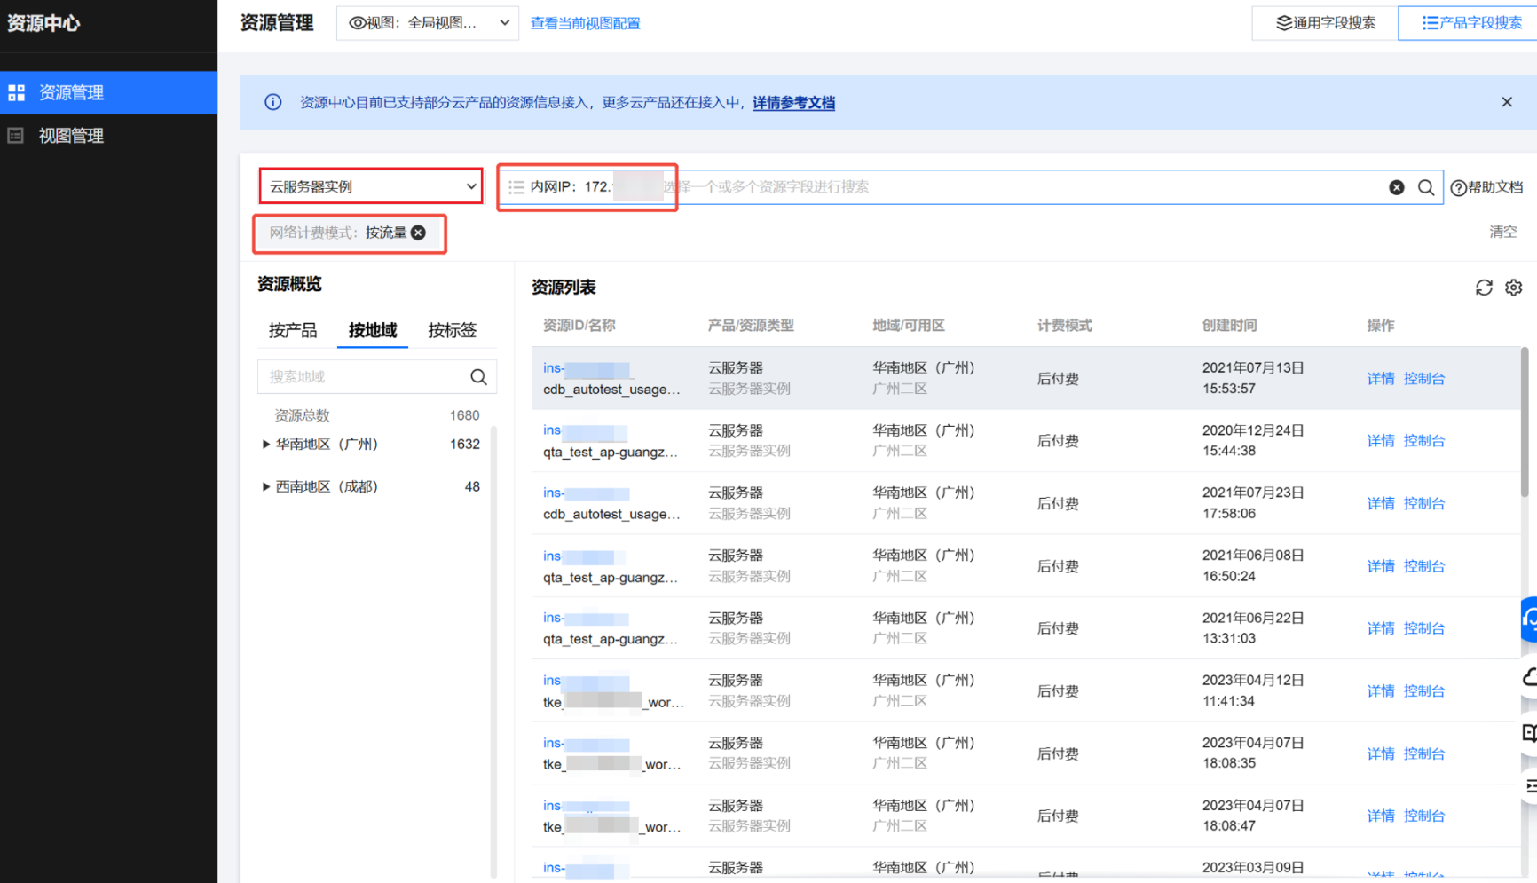Screen dimensions: 1537x883
Task: Expand the 西南地区（成都） tree node
Action: [266, 487]
